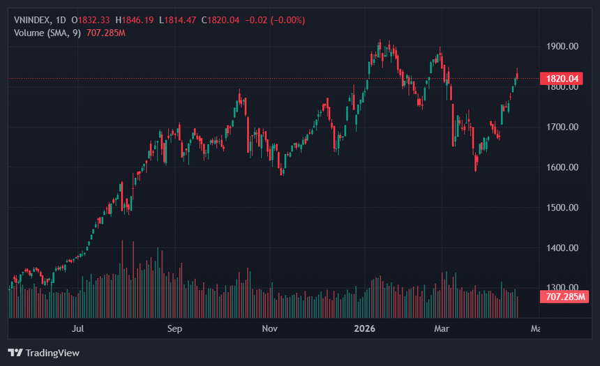Click the close value C1820.04 in legend

coord(220,20)
